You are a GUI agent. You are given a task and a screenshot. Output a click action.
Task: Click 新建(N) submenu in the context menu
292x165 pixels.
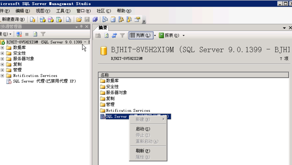pos(148,119)
